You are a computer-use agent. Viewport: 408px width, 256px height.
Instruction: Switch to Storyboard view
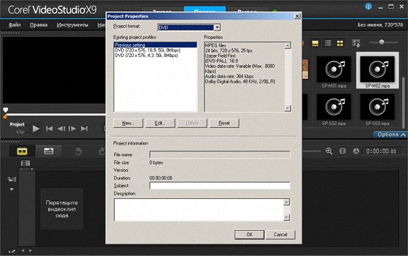tap(22, 151)
